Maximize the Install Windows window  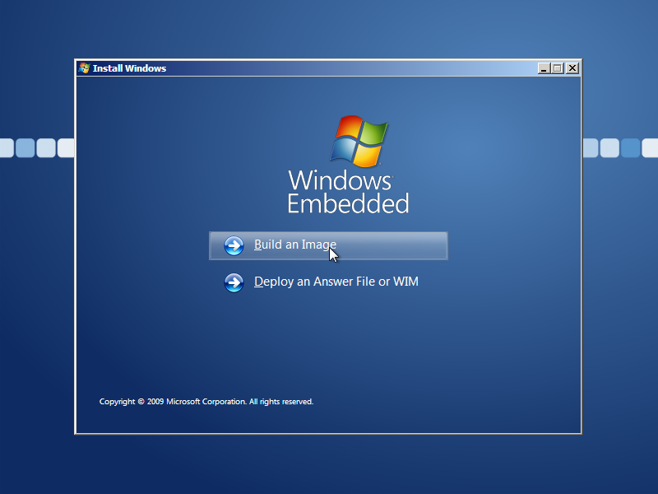click(558, 68)
